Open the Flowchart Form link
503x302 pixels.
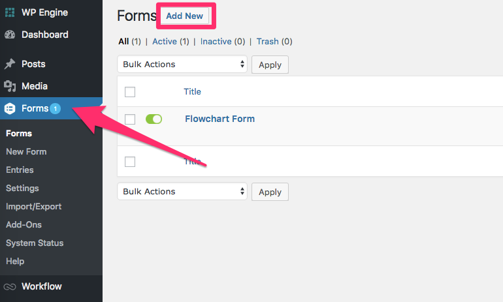point(219,119)
